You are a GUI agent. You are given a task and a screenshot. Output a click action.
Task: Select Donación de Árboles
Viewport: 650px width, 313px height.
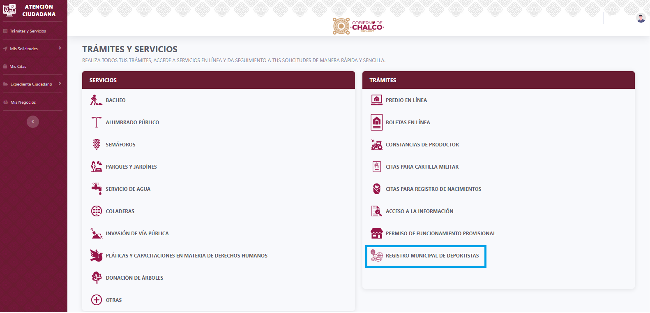pyautogui.click(x=134, y=278)
